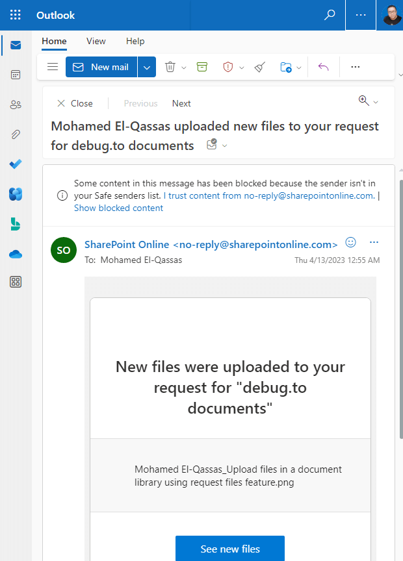Viewport: 403px width, 561px height.
Task: Click the Reply arrow icon
Action: [323, 67]
